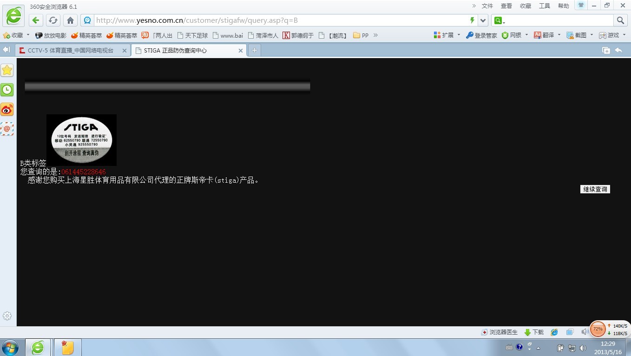Screen dimensions: 631x356
Task: Open the email @ sidebar icon
Action: tap(7, 129)
